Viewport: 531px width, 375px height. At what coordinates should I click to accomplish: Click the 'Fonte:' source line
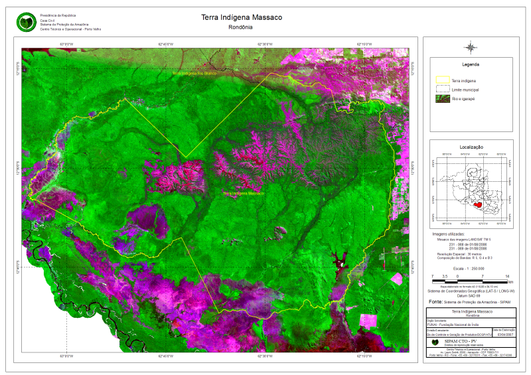click(469, 302)
